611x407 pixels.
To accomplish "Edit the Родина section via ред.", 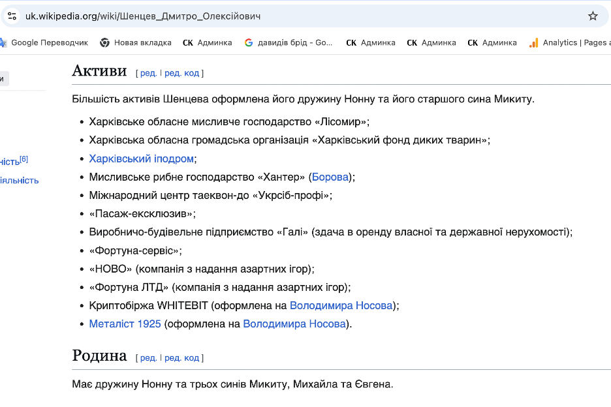I will pyautogui.click(x=148, y=358).
